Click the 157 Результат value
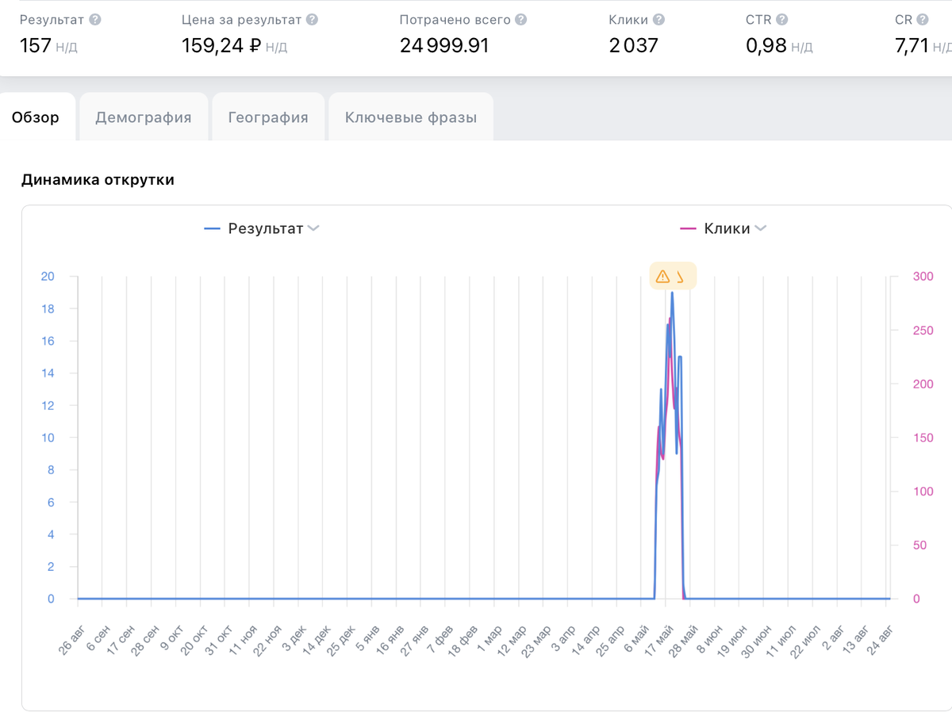Viewport: 952px width, 712px height. (36, 46)
